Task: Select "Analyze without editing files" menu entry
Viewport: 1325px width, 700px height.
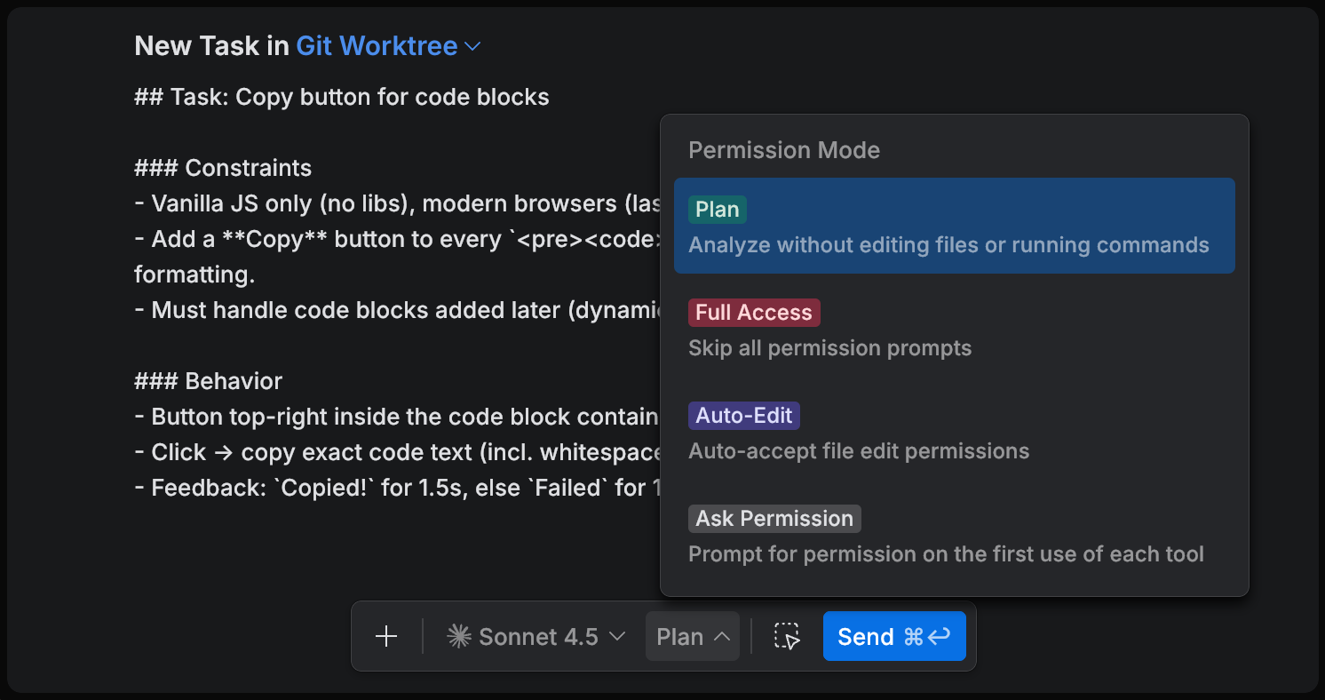Action: coord(948,245)
